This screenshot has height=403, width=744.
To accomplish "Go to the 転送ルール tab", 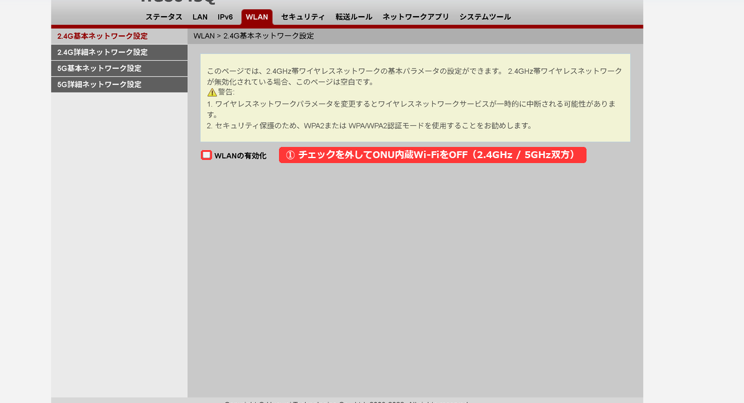I will click(353, 17).
